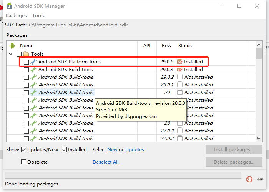
Task: Click the SDK Path text
Action: pyautogui.click(x=78, y=25)
